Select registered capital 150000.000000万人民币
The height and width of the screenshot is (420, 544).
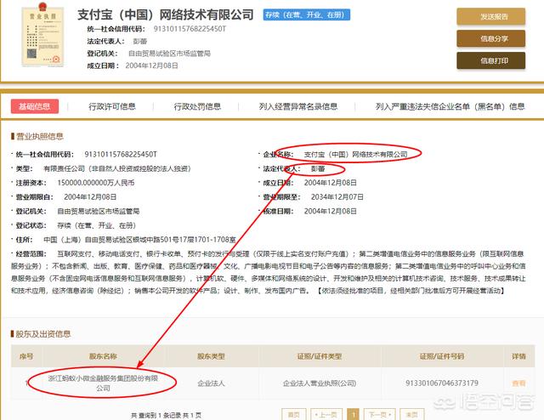pyautogui.click(x=96, y=183)
